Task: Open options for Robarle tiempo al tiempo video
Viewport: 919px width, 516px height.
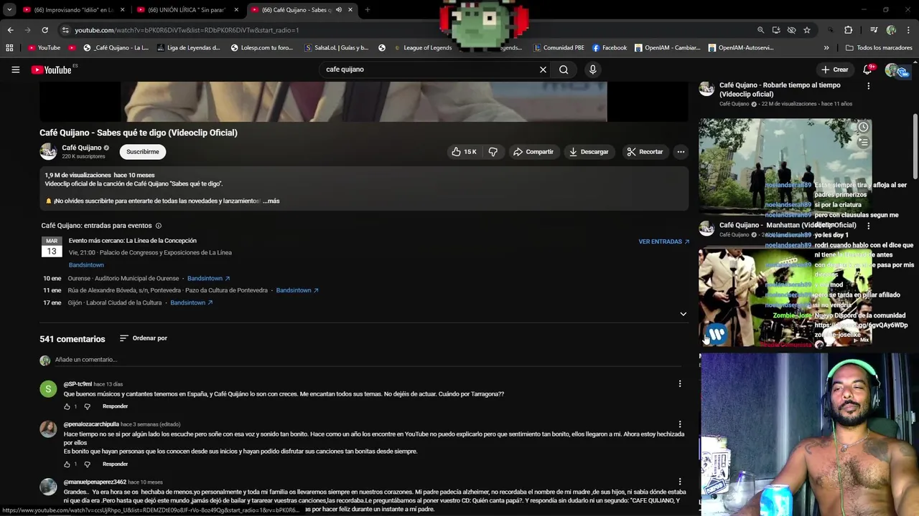Action: 868,86
